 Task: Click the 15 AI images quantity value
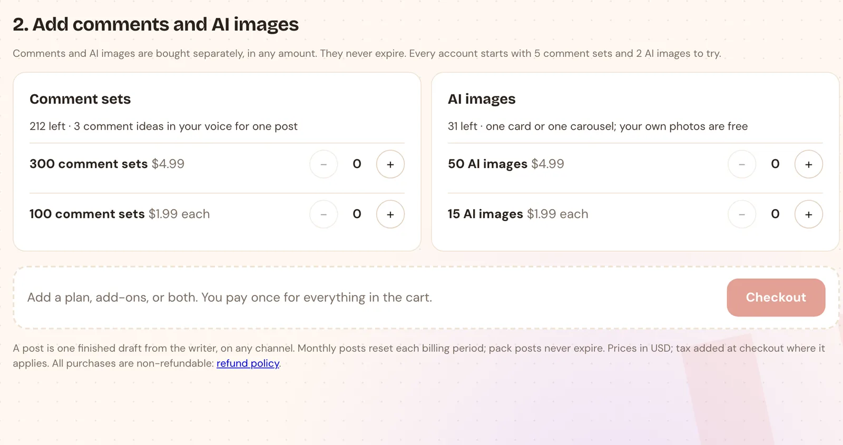pyautogui.click(x=776, y=214)
